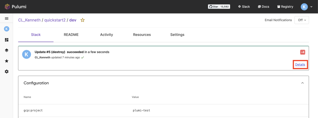Open the dashboard grid icon in sidebar

[7, 40]
